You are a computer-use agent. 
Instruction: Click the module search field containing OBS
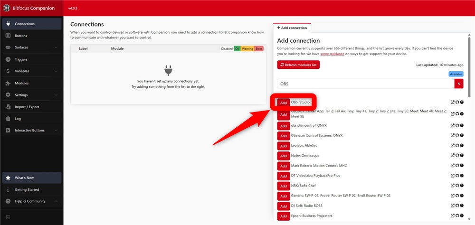coord(366,84)
